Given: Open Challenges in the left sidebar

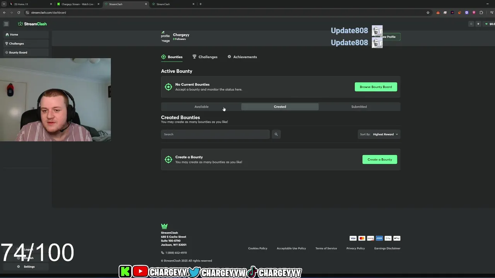Looking at the screenshot, I should (26, 44).
